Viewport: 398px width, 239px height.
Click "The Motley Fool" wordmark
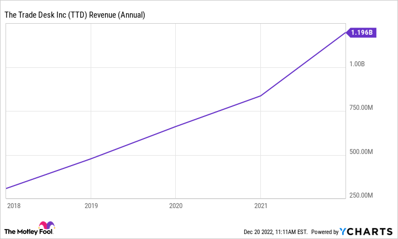[x=29, y=232]
